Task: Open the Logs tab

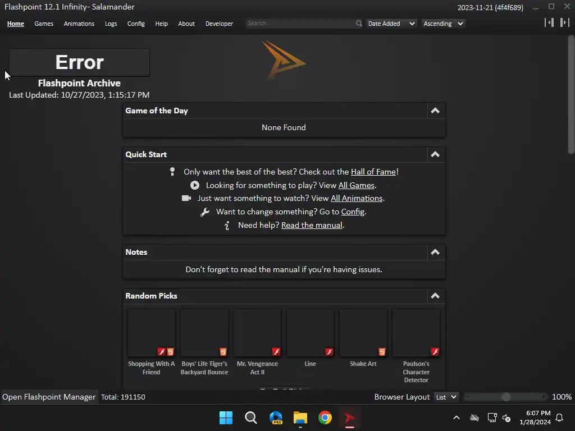Action: [111, 24]
